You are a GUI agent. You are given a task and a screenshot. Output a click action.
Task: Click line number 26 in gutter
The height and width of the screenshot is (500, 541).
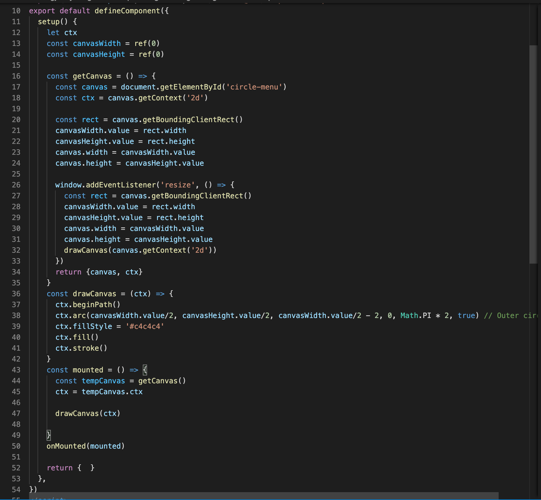click(16, 185)
